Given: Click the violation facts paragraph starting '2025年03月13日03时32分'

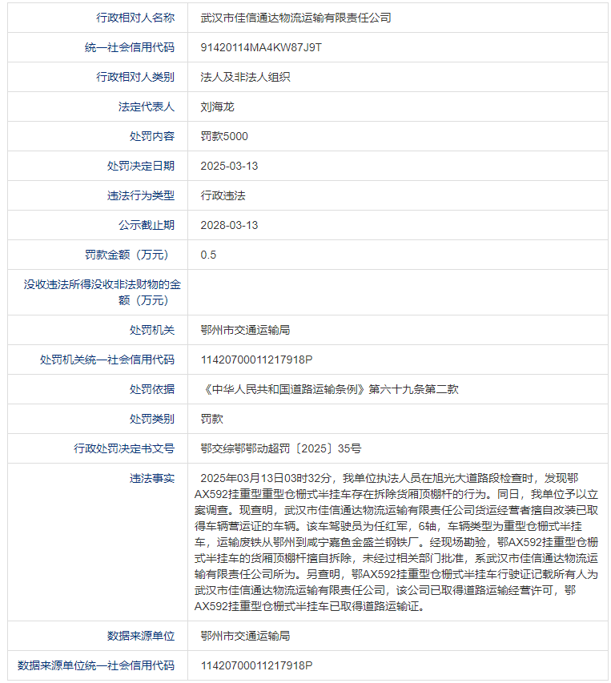Looking at the screenshot, I should coord(396,542).
